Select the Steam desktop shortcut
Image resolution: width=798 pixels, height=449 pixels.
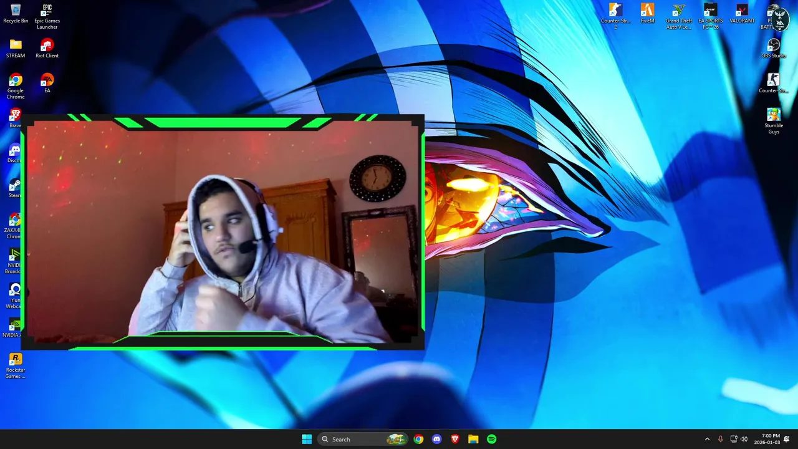(x=14, y=188)
